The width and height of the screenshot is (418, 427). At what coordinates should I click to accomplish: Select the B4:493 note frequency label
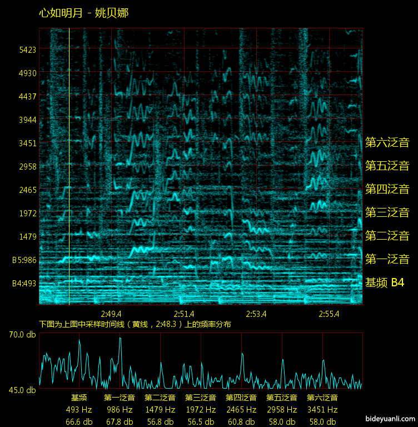24,283
